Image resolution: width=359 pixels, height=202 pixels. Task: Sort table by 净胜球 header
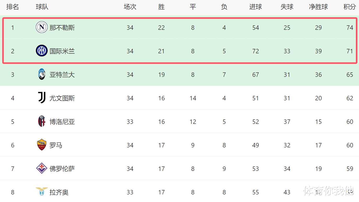click(318, 7)
